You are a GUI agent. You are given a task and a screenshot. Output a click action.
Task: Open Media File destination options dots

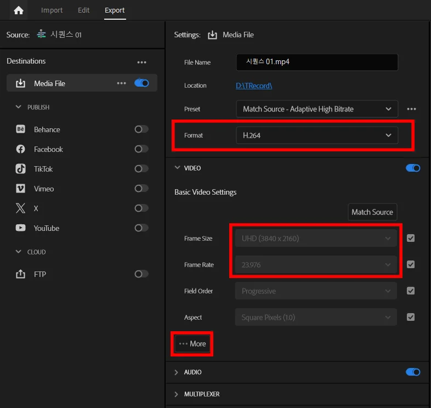pyautogui.click(x=122, y=83)
